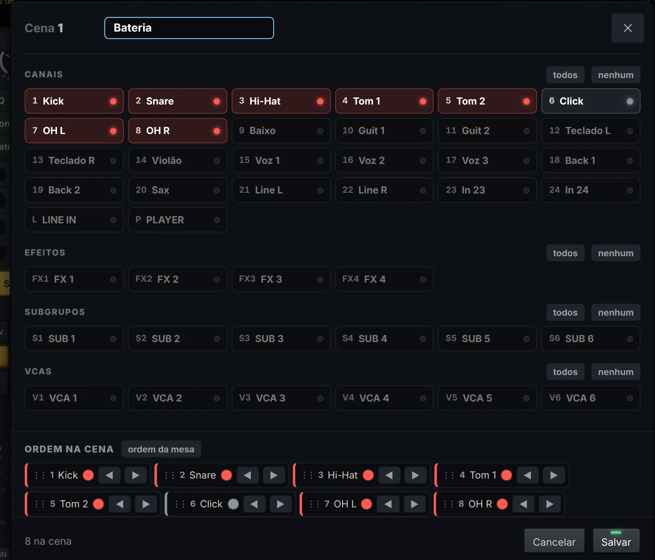Move Kick left in scene order

point(109,475)
